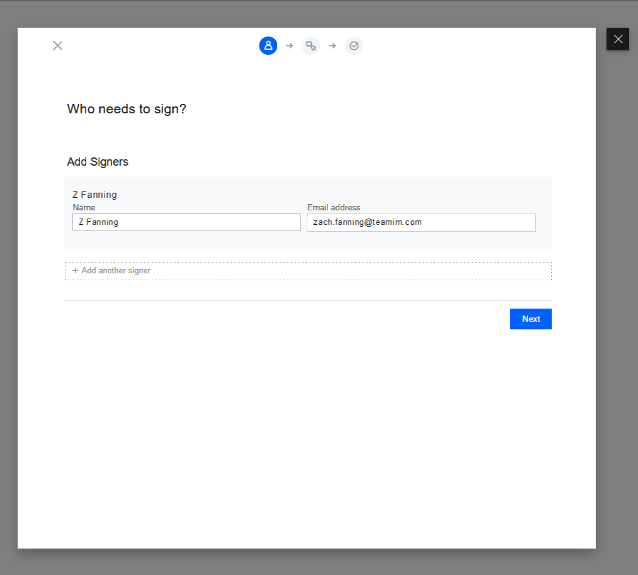Viewport: 638px width, 575px height.
Task: Select the email text zach.fanning@teamim.com
Action: [368, 222]
